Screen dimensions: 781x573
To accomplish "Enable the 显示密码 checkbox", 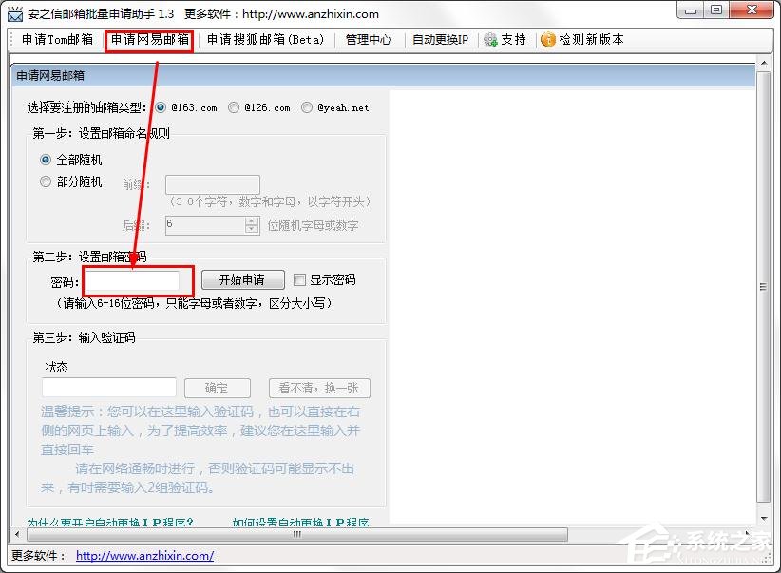I will tap(299, 279).
